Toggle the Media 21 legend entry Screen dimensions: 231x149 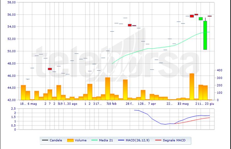click(102, 140)
